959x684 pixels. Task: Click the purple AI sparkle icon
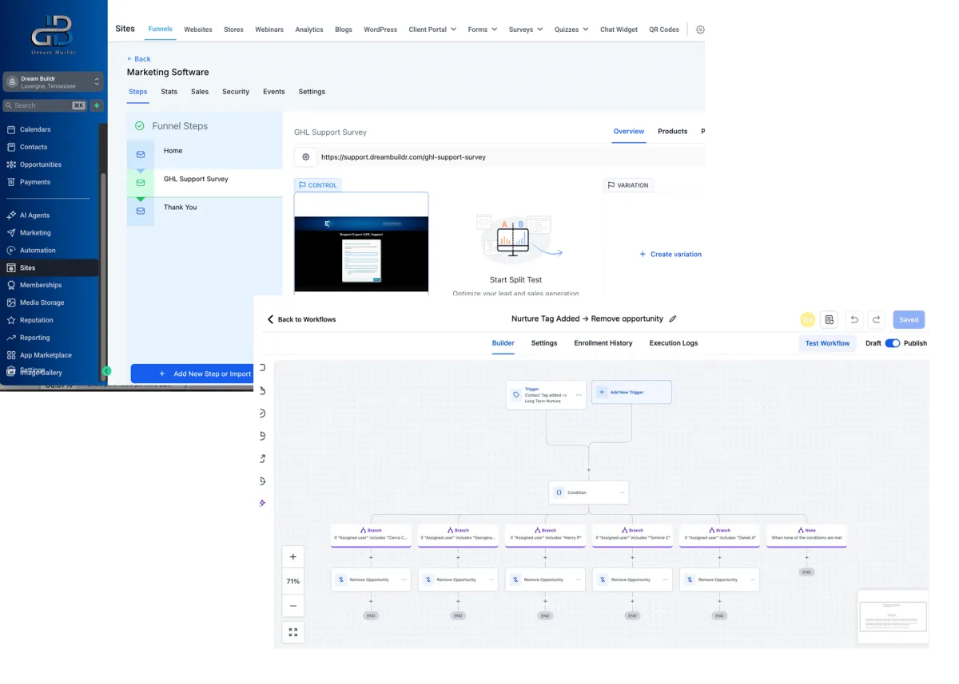click(x=262, y=503)
